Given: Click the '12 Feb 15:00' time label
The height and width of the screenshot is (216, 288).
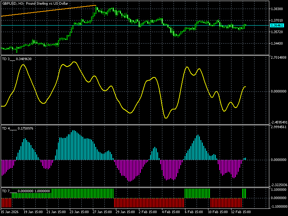Looking at the screenshot, I should point(241,212).
